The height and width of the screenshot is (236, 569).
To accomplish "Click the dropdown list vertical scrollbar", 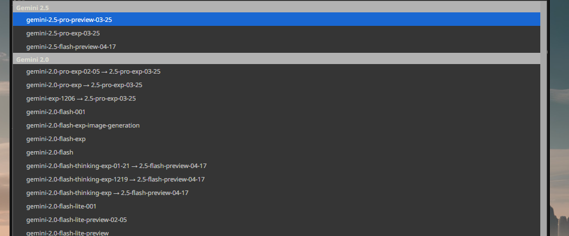I will pos(543,119).
